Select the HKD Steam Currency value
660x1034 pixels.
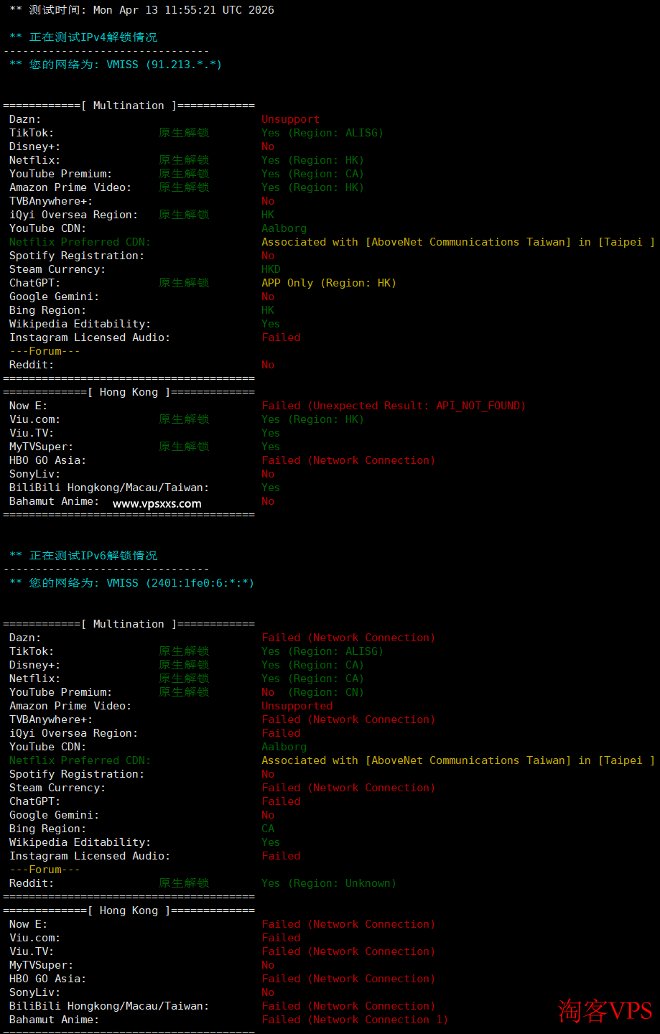(x=271, y=269)
